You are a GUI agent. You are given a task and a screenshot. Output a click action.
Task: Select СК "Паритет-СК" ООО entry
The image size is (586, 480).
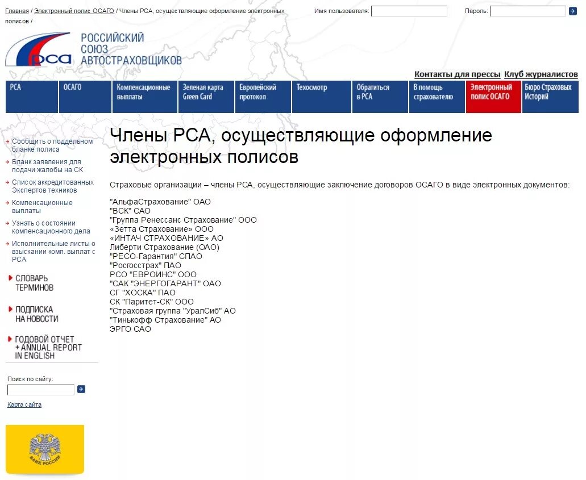(152, 302)
